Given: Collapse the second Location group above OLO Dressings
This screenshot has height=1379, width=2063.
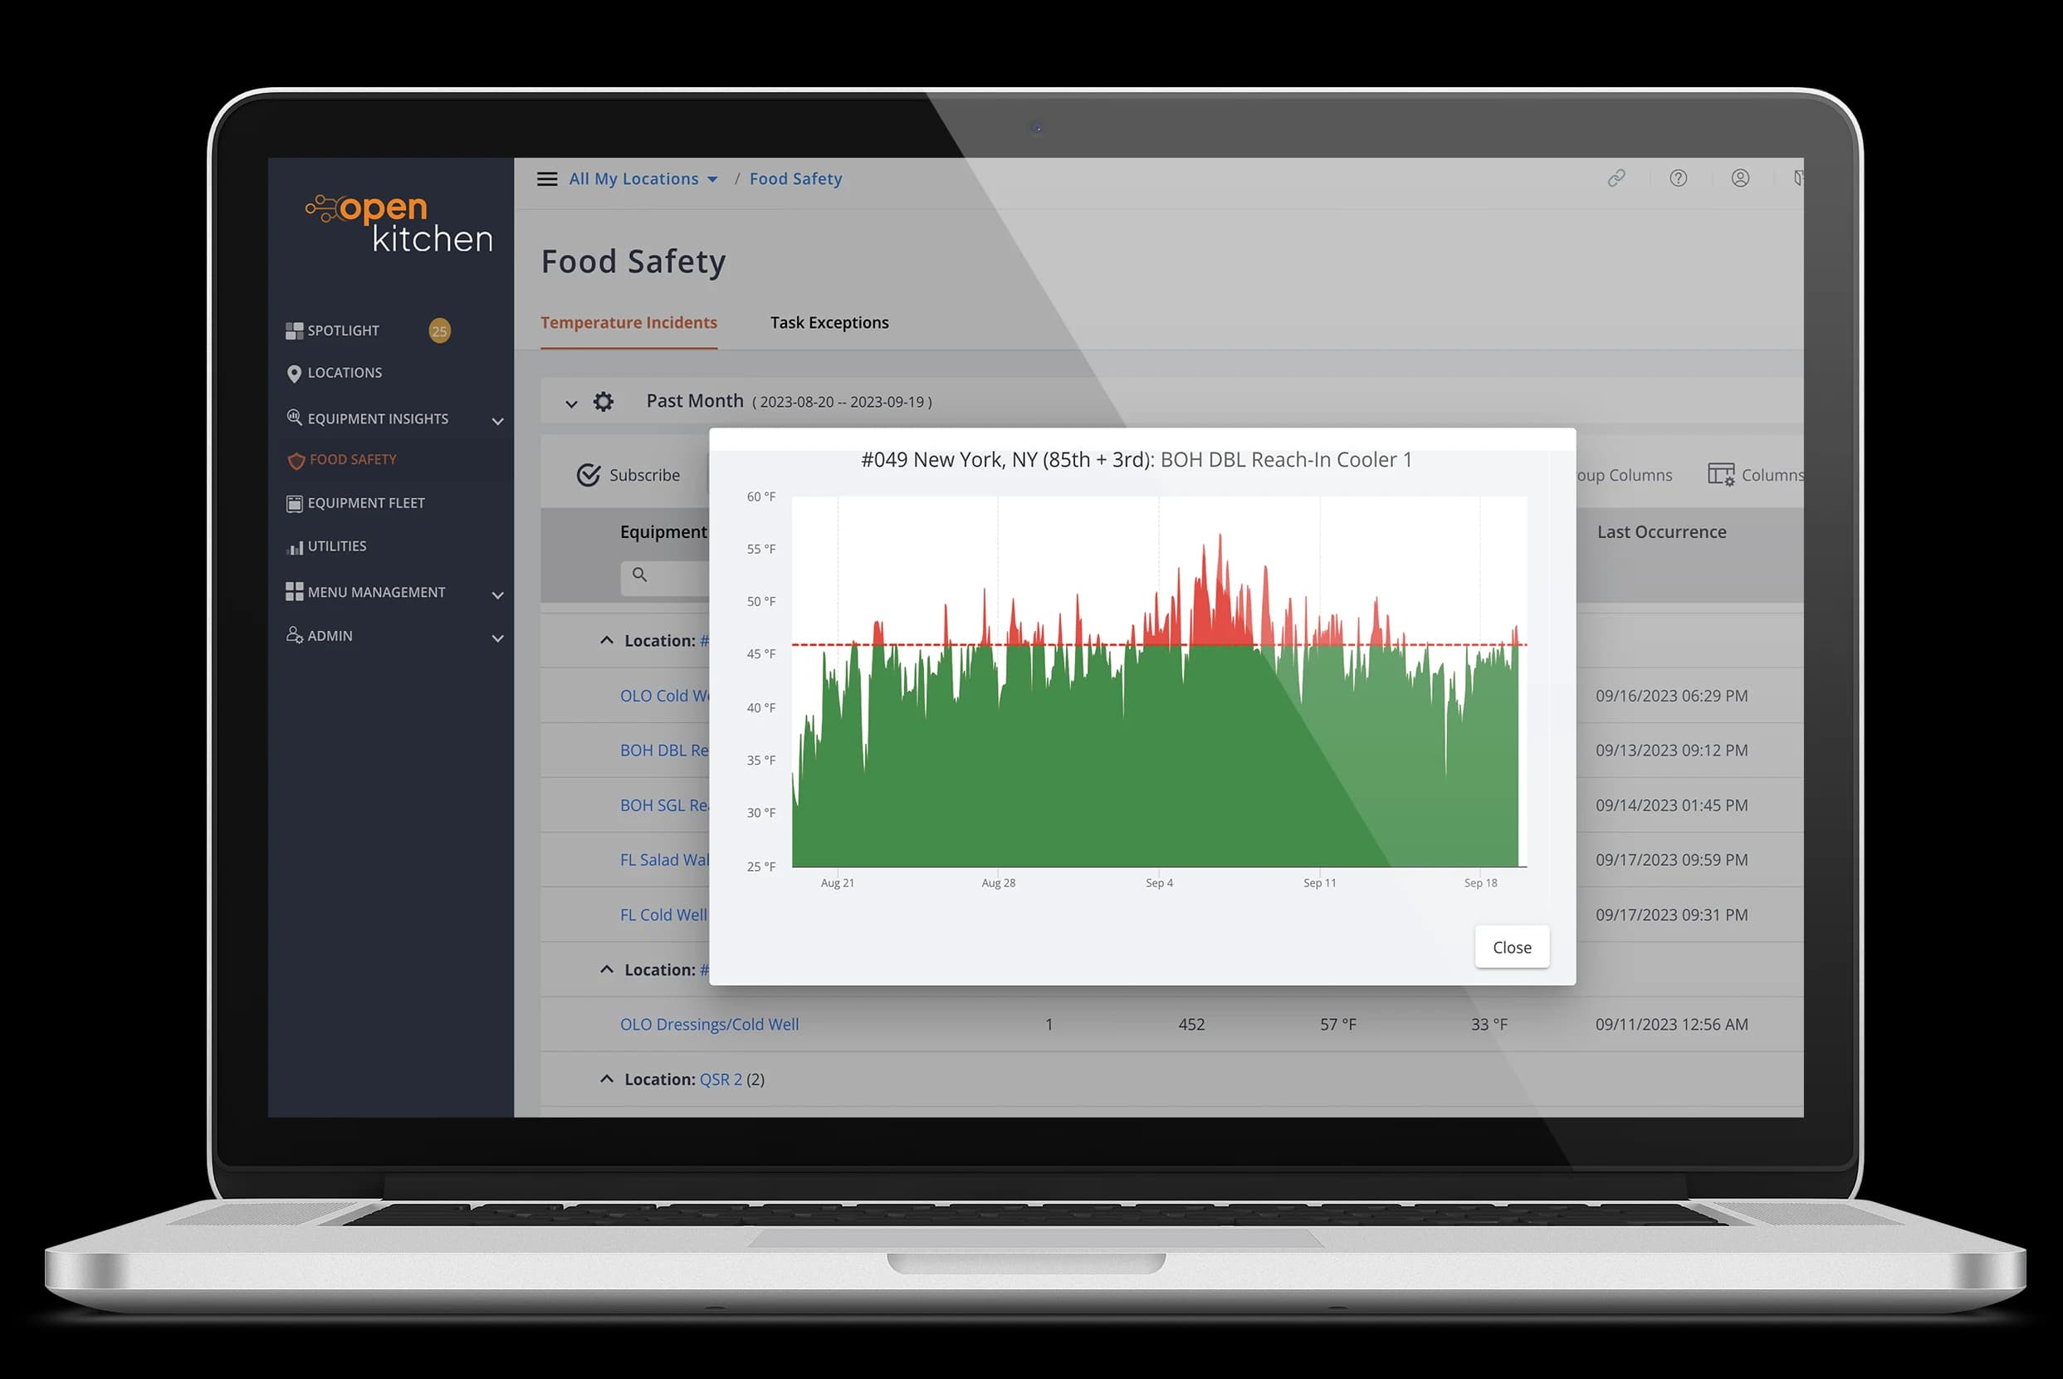Looking at the screenshot, I should pyautogui.click(x=607, y=969).
